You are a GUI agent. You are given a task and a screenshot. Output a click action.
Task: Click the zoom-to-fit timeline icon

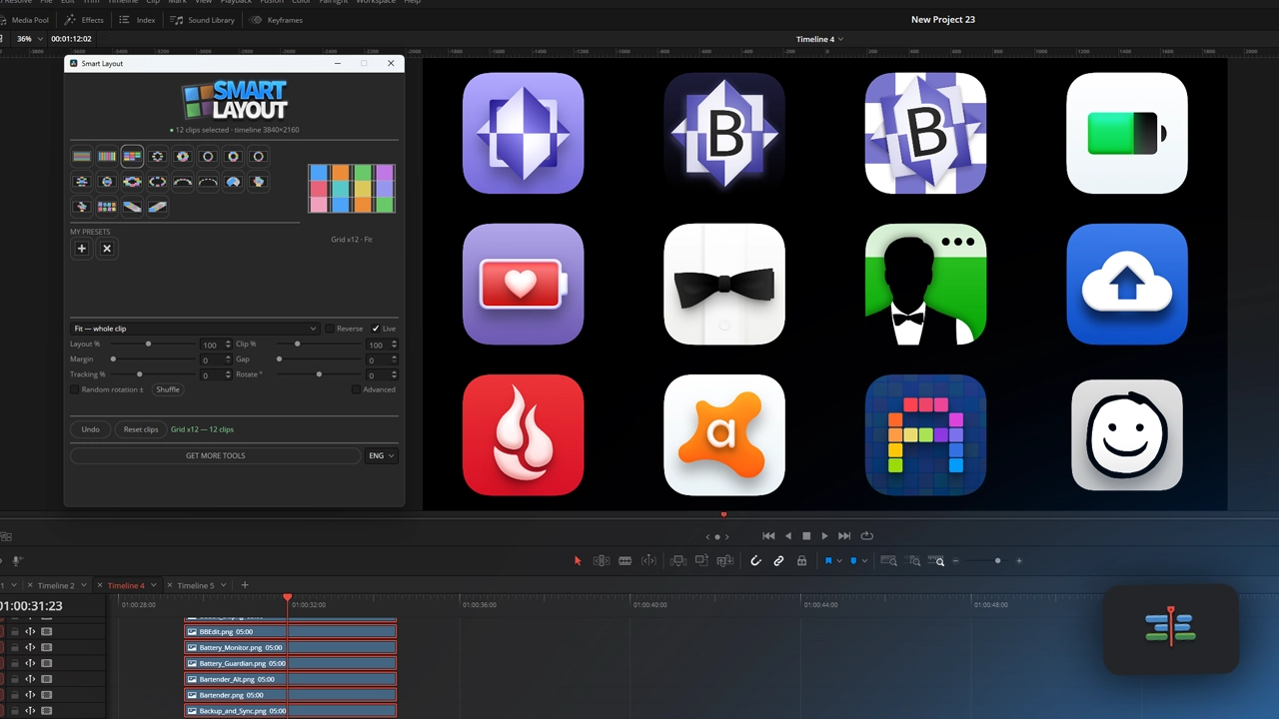pyautogui.click(x=888, y=561)
